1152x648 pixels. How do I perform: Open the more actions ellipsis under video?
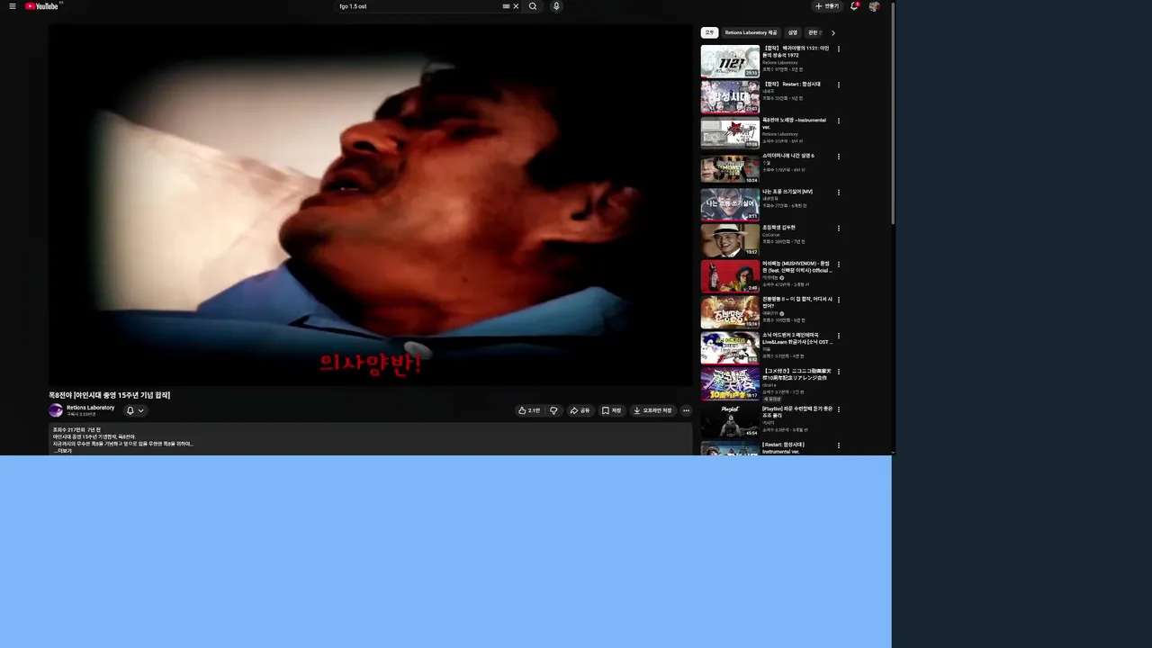click(x=686, y=410)
